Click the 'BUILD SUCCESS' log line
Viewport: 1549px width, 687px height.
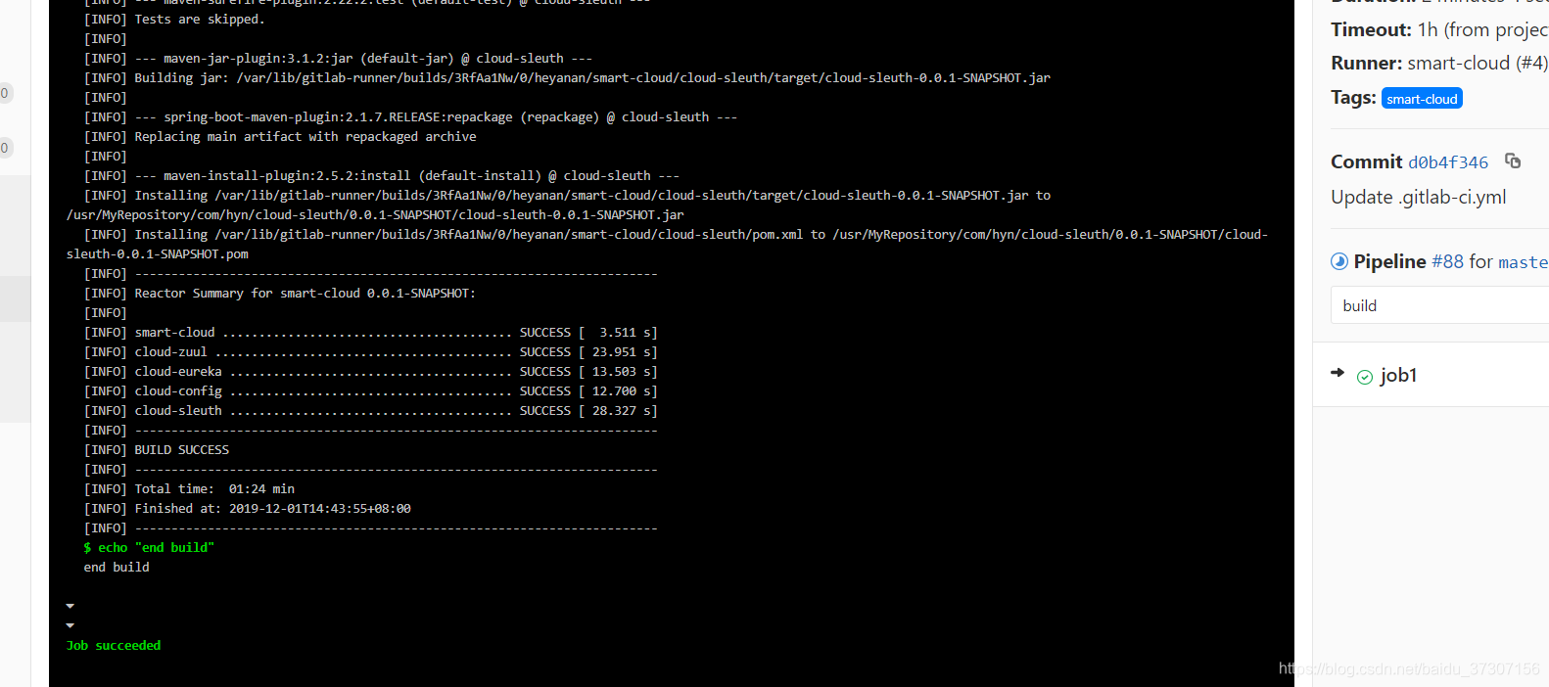pos(157,449)
